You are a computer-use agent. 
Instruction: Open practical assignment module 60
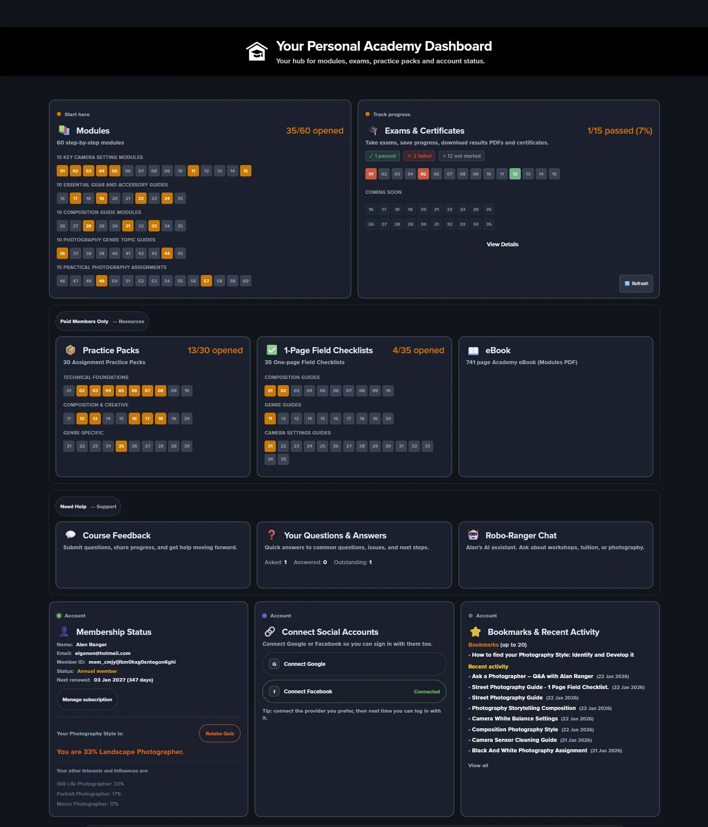click(x=246, y=281)
